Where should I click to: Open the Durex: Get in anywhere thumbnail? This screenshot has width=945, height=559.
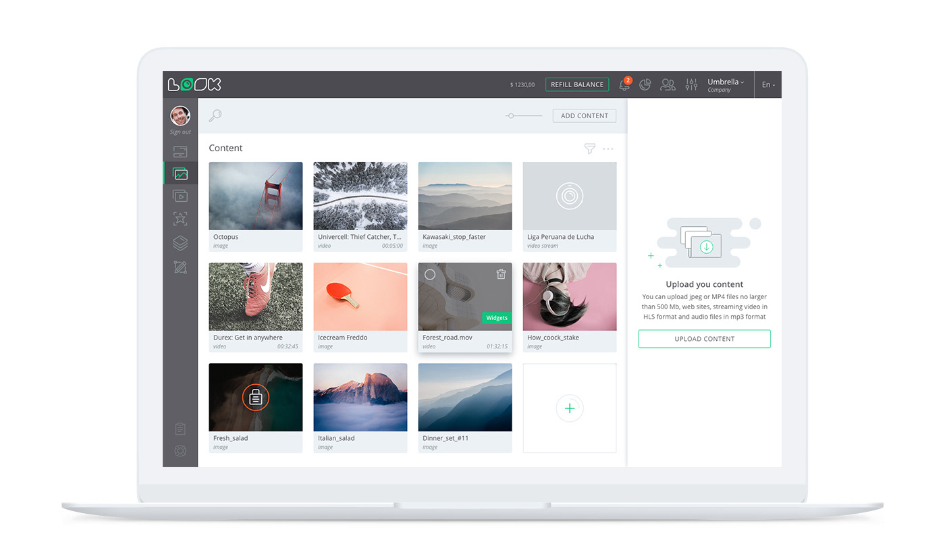[256, 296]
